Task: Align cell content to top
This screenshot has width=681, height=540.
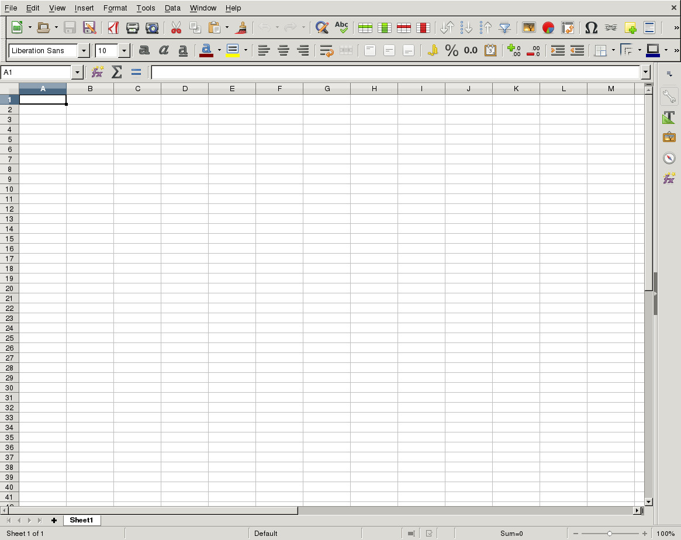Action: (x=370, y=50)
